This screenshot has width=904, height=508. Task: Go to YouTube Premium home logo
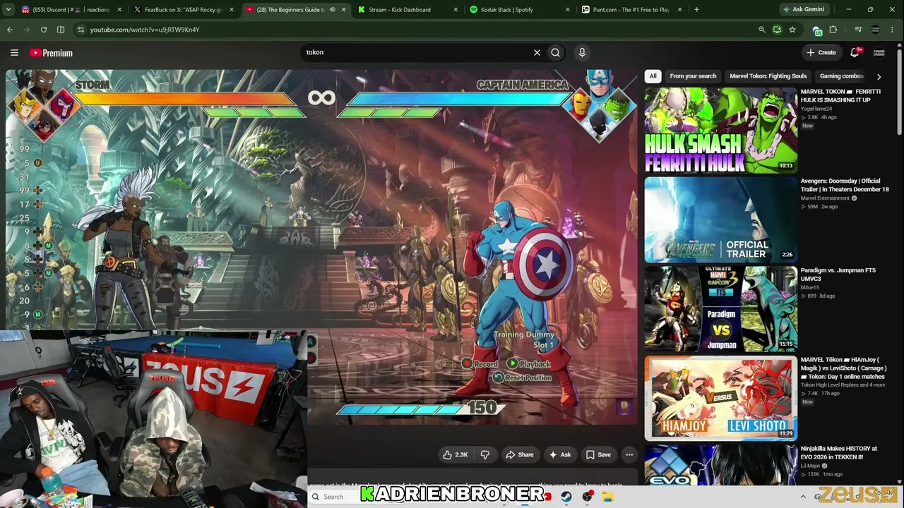tap(51, 53)
